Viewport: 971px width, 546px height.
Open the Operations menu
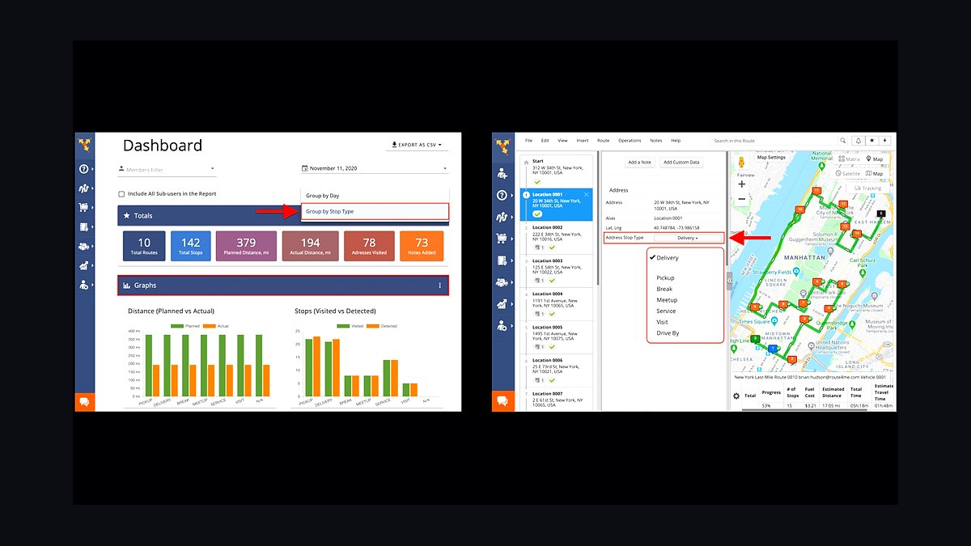630,141
